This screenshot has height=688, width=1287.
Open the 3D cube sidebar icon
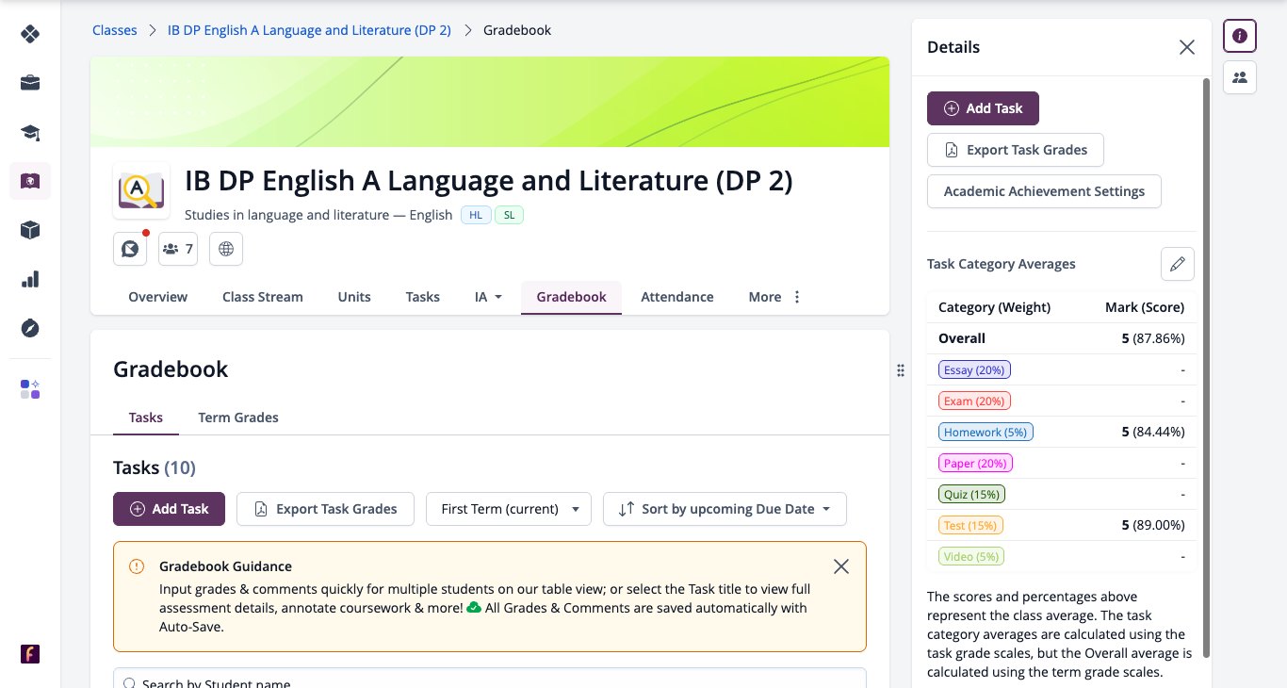(30, 230)
